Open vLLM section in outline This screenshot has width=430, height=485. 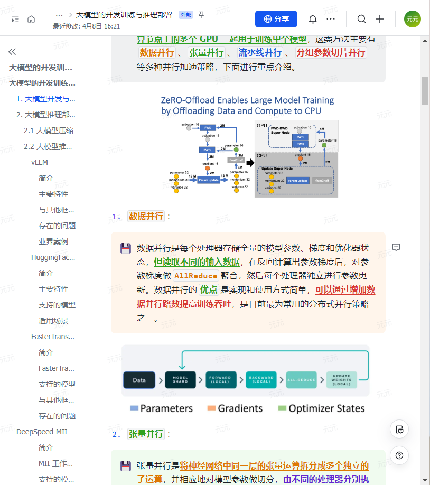(40, 162)
